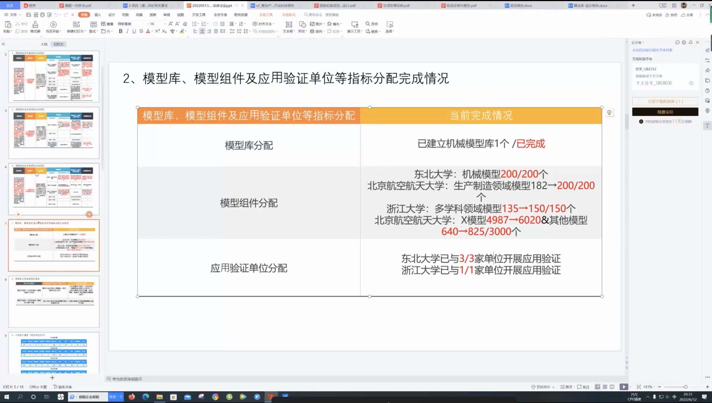The image size is (712, 403).
Task: Click the close auto missing font list link
Action: tap(652, 50)
